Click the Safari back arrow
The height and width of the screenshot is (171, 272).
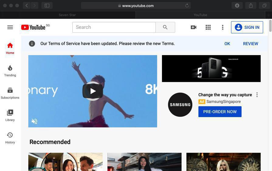tap(27, 5)
